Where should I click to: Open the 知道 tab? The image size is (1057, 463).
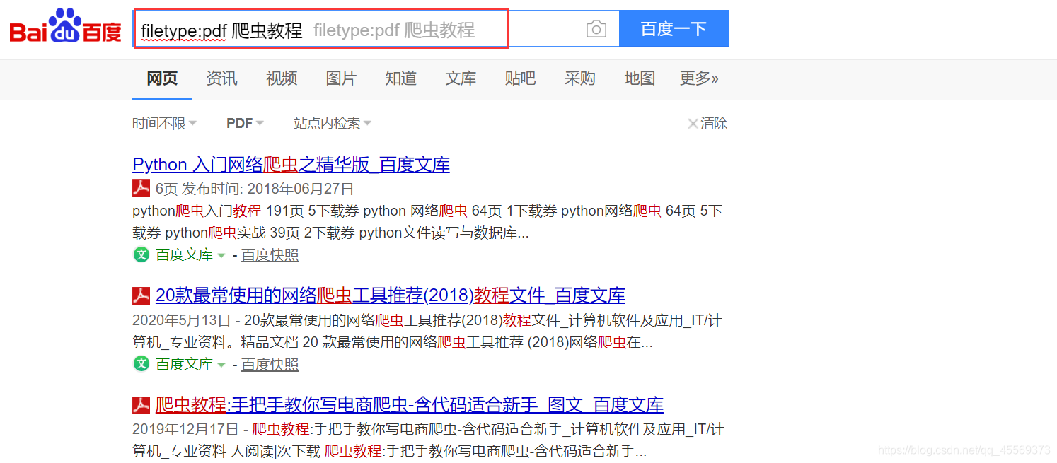click(401, 78)
